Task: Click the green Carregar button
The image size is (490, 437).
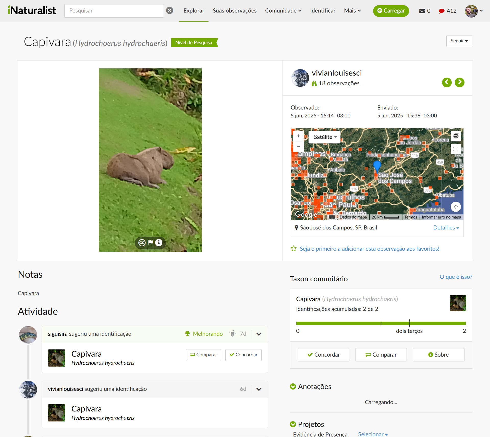Action: tap(391, 11)
